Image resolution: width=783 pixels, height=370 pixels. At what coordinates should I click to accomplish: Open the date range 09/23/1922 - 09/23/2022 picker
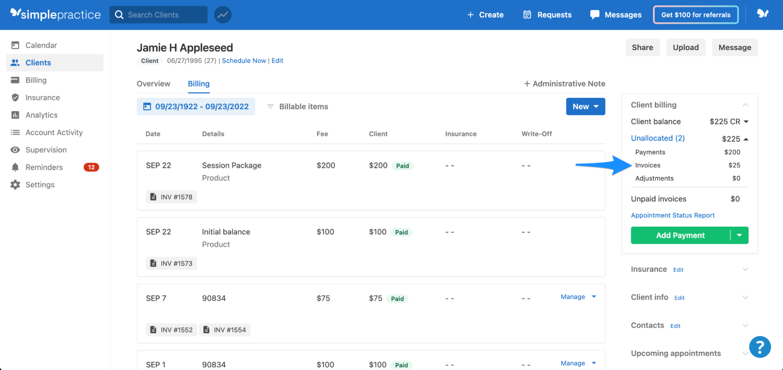coord(196,106)
